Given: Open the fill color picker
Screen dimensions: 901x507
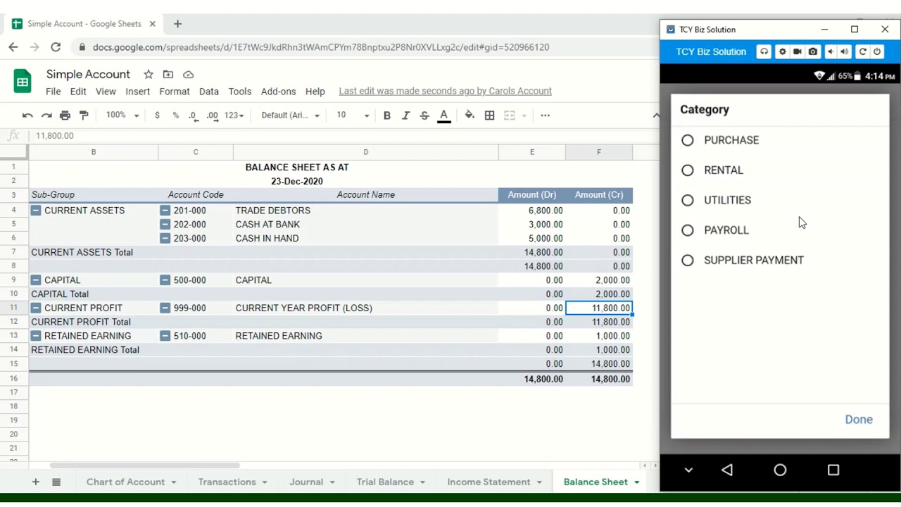Looking at the screenshot, I should (x=470, y=115).
